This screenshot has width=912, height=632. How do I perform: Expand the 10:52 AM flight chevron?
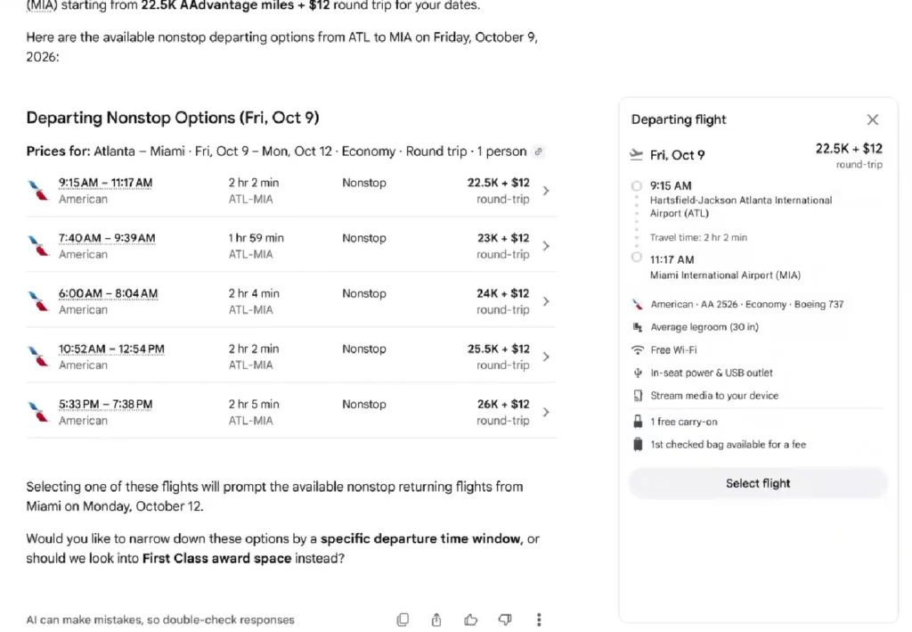click(x=546, y=357)
